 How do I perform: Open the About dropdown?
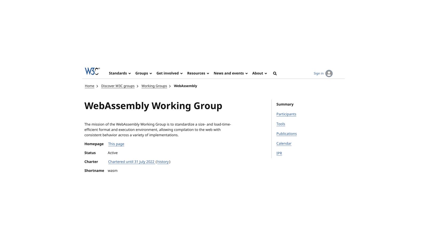point(260,73)
